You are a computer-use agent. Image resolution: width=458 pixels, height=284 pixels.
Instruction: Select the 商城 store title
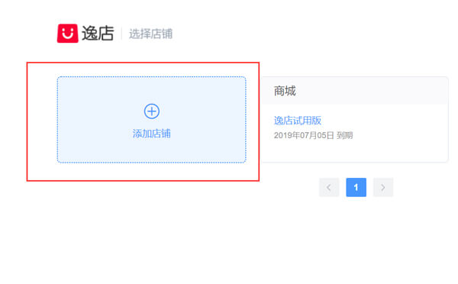coord(285,91)
